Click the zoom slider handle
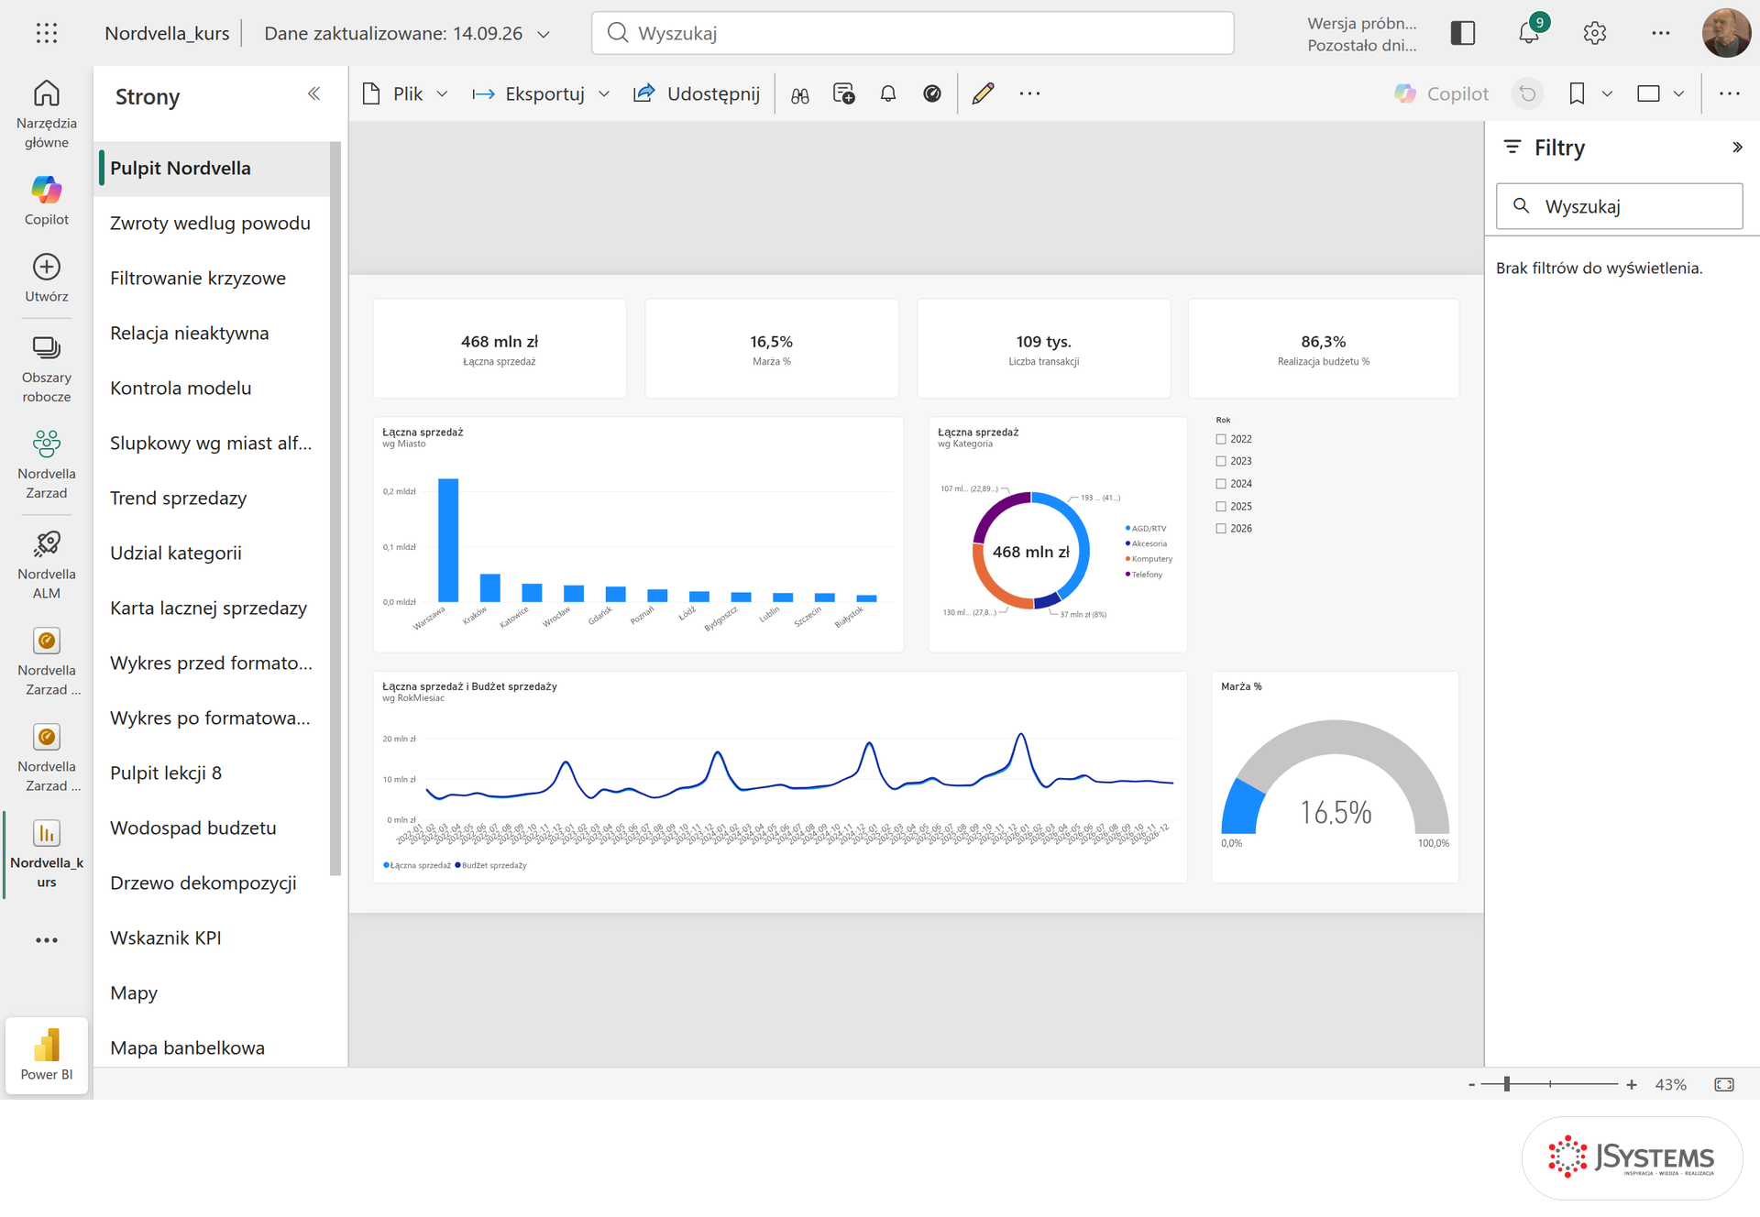Screen dimensions: 1760x1217 point(1506,1084)
